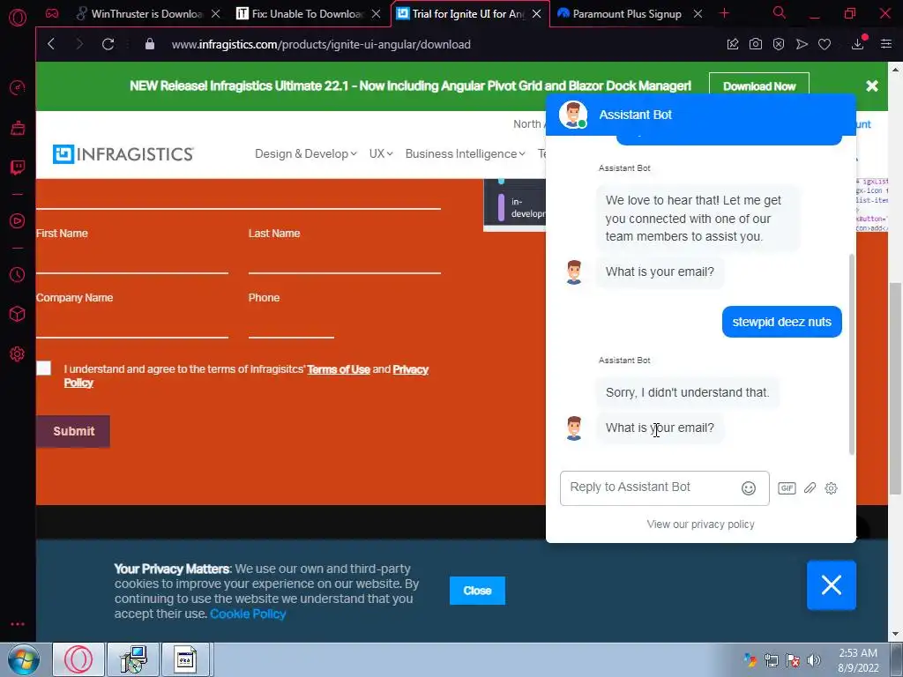Click Phone input field

291,324
